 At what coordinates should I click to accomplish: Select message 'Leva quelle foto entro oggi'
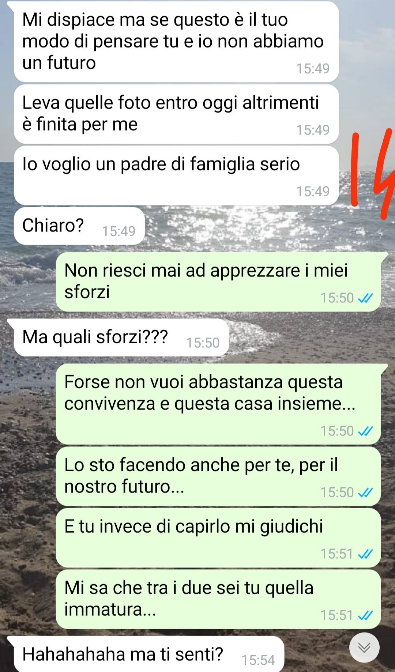176,114
